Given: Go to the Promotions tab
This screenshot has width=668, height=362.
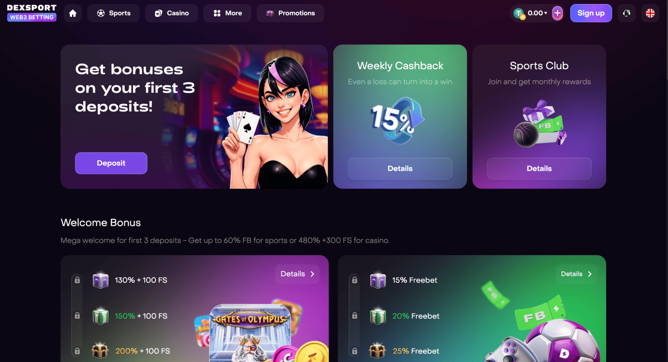Looking at the screenshot, I should 291,13.
